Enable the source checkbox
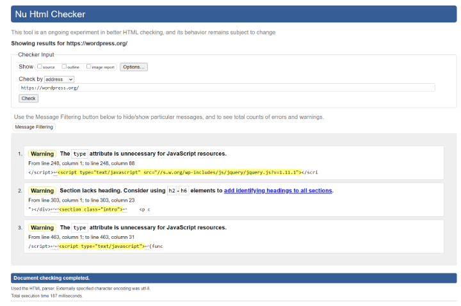The image size is (461, 306). point(40,67)
